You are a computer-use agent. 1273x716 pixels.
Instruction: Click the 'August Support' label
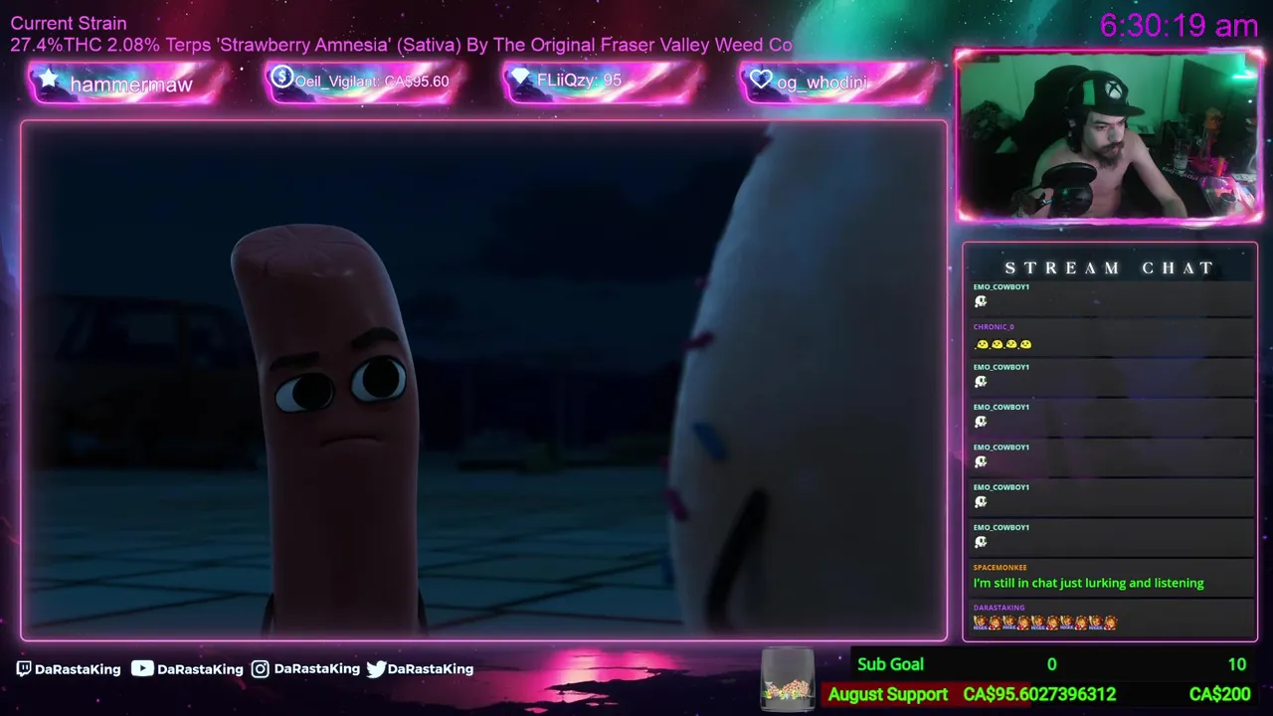point(887,694)
